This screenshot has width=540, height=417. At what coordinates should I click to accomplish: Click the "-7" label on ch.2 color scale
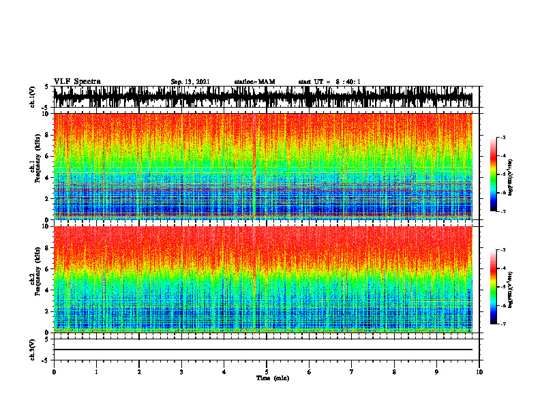[x=503, y=324]
